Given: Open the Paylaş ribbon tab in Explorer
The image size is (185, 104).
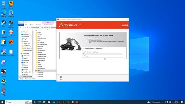Looking at the screenshot, I should (x=32, y=25).
